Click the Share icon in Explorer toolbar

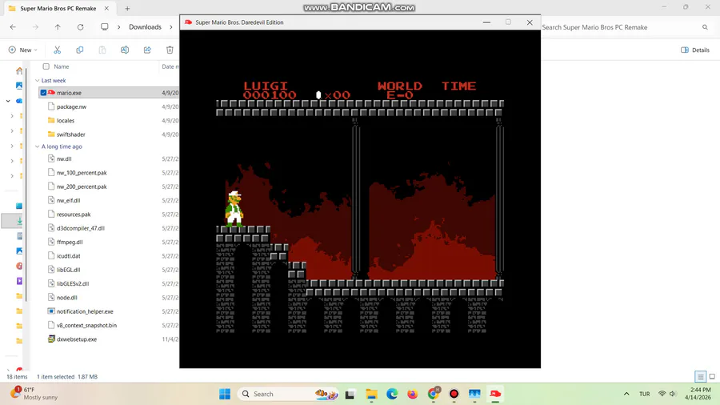(x=147, y=50)
